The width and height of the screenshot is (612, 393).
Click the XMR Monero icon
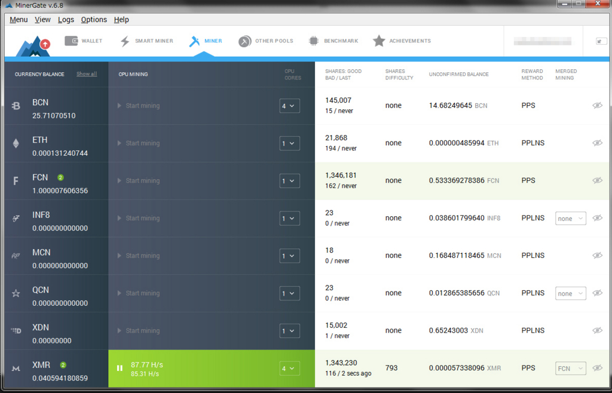[16, 369]
